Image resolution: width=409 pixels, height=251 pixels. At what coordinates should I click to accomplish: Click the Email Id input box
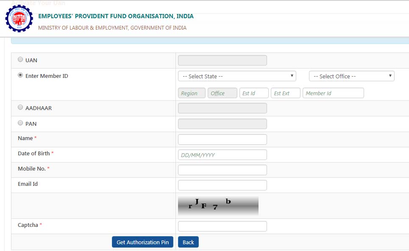(222, 185)
